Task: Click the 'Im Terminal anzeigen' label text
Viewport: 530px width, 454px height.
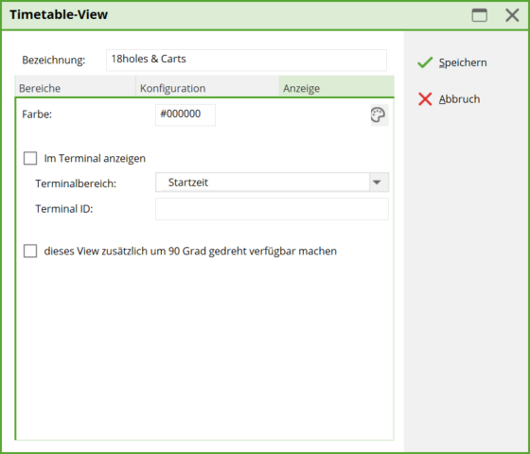Action: (95, 159)
